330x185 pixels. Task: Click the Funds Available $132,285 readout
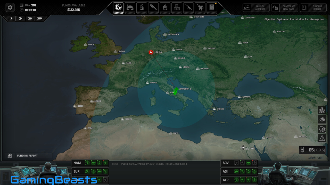[73, 8]
